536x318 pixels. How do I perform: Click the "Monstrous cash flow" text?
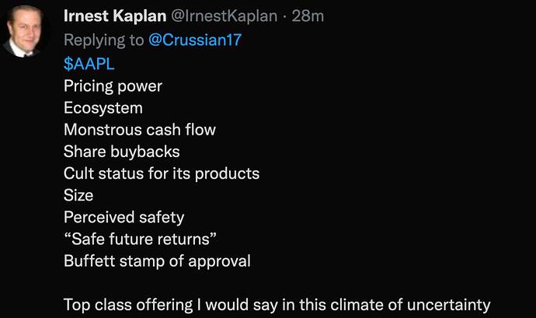[x=140, y=129]
